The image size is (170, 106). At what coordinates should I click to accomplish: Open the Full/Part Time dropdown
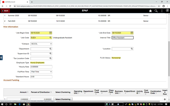tap(41, 72)
